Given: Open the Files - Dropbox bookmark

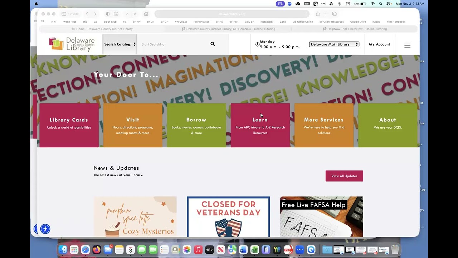Looking at the screenshot, I should point(396,21).
